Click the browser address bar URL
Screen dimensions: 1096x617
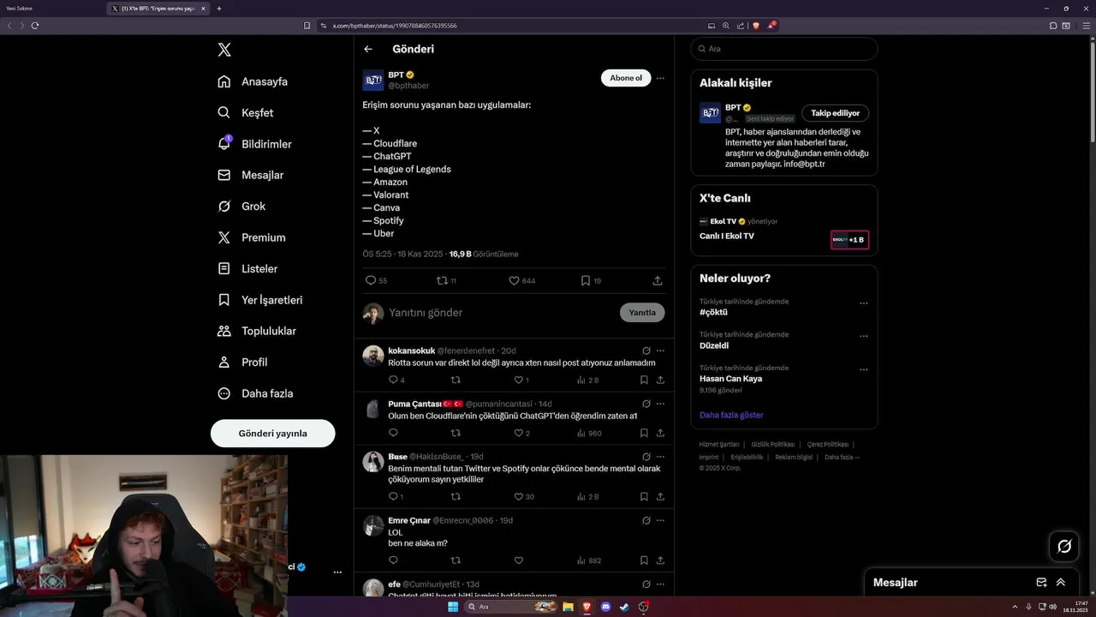click(395, 26)
